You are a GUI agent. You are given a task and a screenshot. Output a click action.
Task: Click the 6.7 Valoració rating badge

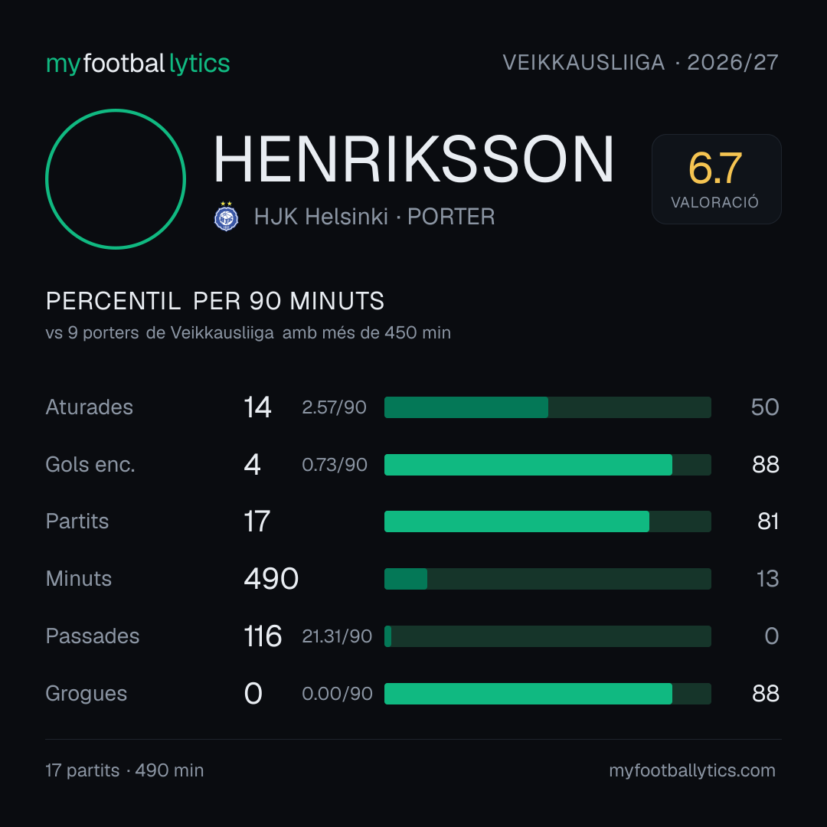pos(716,178)
